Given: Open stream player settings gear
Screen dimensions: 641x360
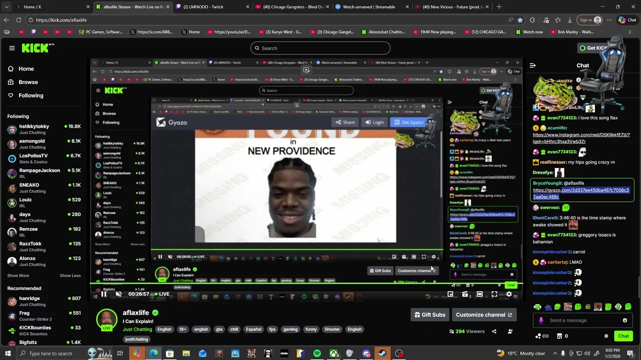Looking at the screenshot, I should pyautogui.click(x=509, y=294).
